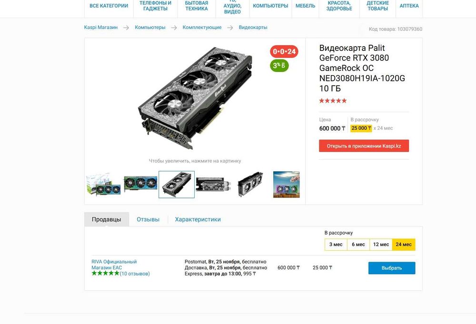476x324 pixels.
Task: Click the Выбрать seller button
Action: (392, 268)
